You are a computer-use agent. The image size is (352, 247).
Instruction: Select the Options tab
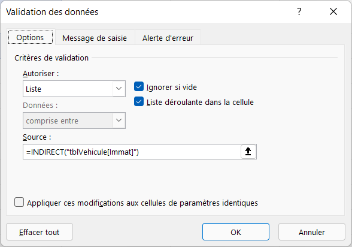tap(31, 37)
